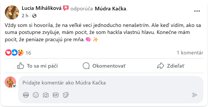
Task: Attach a photo using the camera icon
Action: [46, 95]
